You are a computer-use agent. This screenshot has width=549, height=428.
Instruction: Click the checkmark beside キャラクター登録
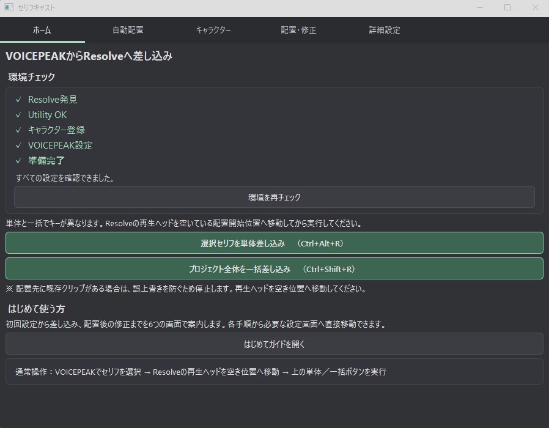18,130
